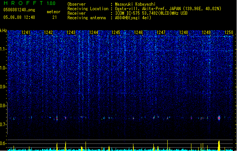Click the 0.7 kHz frequency axis label
This screenshot has height=151, width=237.
tap(3, 125)
